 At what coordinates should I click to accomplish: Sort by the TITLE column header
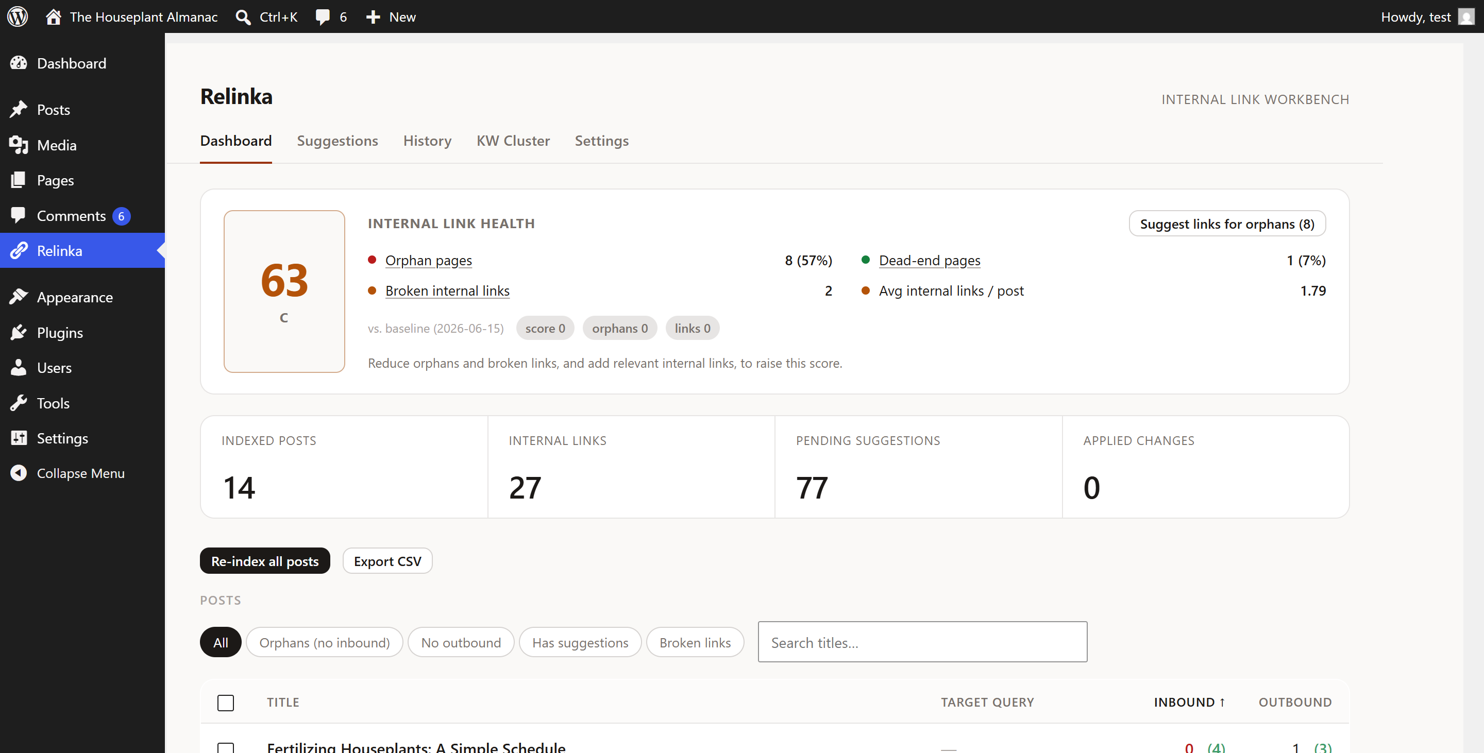click(x=283, y=703)
